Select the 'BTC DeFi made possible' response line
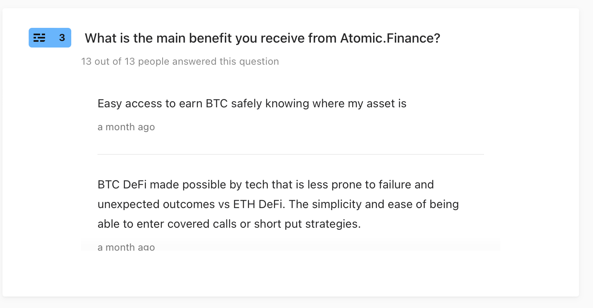593x308 pixels. pyautogui.click(x=266, y=185)
